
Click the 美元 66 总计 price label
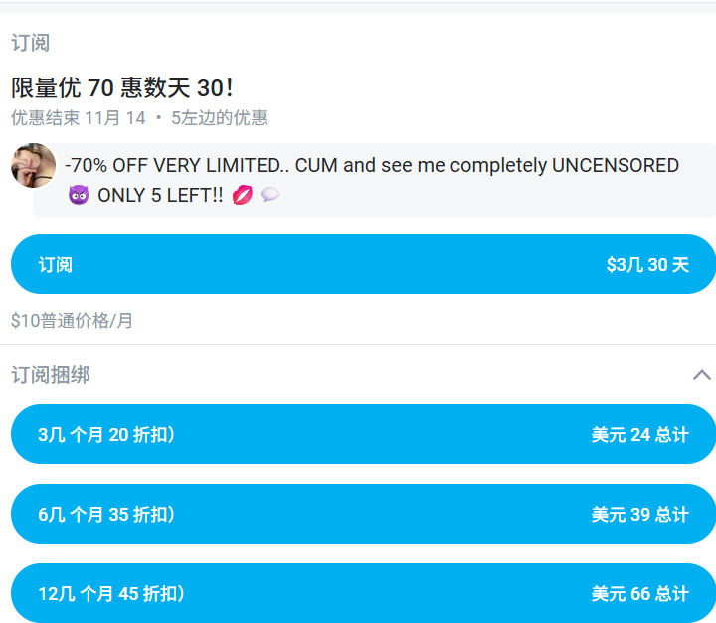639,593
